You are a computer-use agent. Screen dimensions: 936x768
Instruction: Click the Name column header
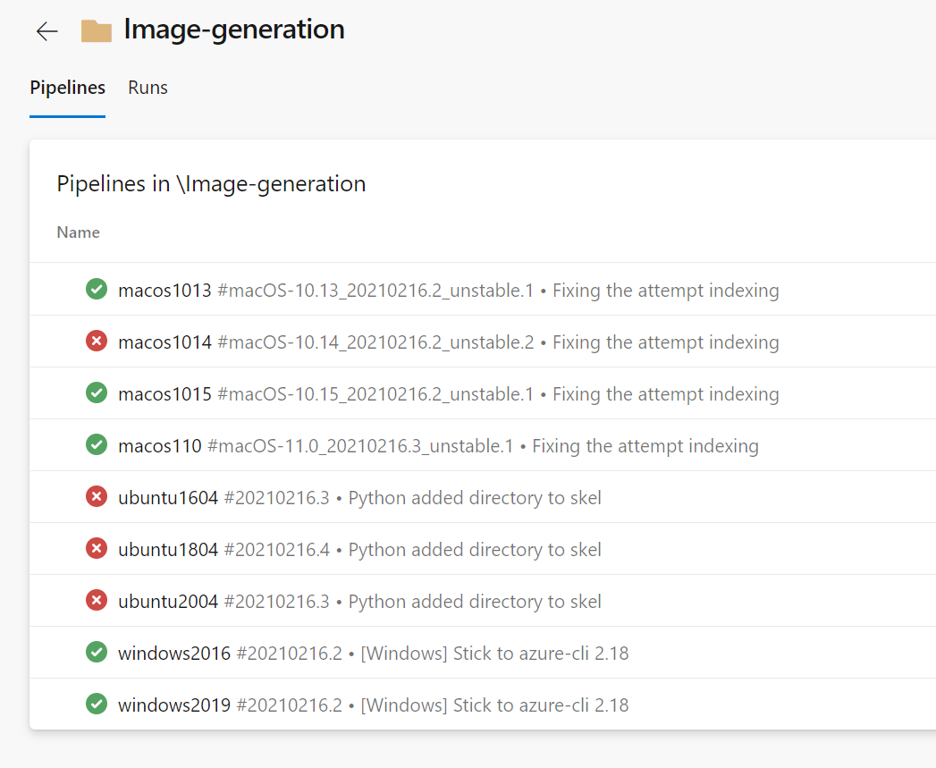point(79,232)
